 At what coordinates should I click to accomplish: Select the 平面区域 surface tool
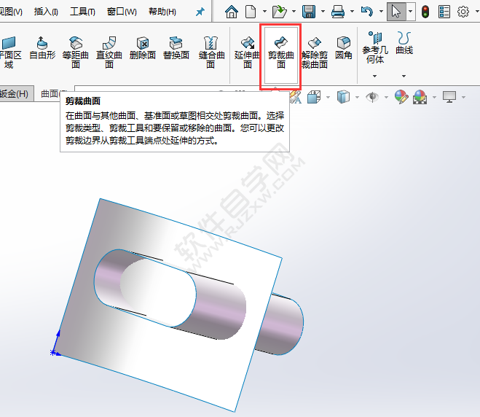9,52
